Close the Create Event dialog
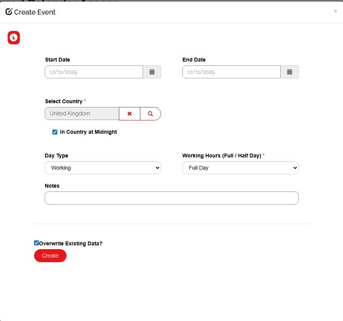The image size is (343, 321). pyautogui.click(x=335, y=11)
